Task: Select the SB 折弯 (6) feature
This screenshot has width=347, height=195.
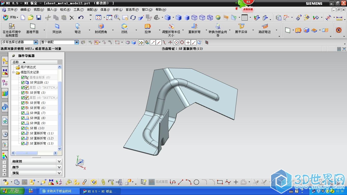Action: pos(38,108)
